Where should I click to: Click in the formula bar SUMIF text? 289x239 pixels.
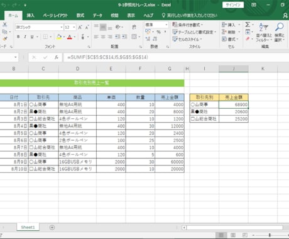point(108,57)
